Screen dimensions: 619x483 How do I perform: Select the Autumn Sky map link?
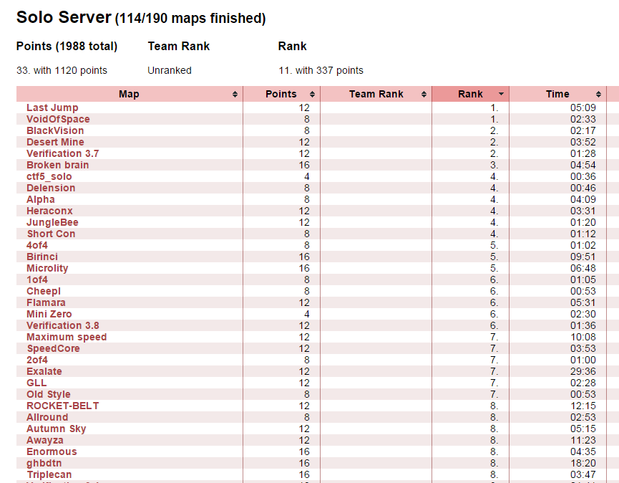pos(56,429)
